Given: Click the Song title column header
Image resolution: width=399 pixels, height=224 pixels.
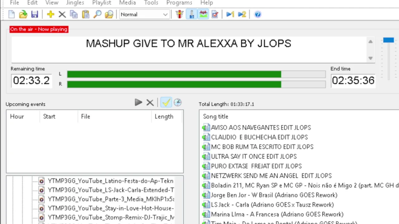Looking at the screenshot, I should click(x=216, y=116).
